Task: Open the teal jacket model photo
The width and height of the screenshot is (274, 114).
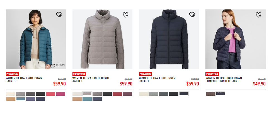Action: click(x=36, y=39)
